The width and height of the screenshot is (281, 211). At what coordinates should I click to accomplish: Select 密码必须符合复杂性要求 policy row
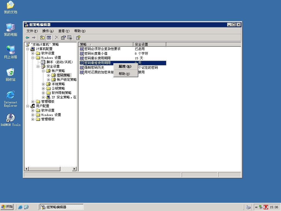coord(123,49)
